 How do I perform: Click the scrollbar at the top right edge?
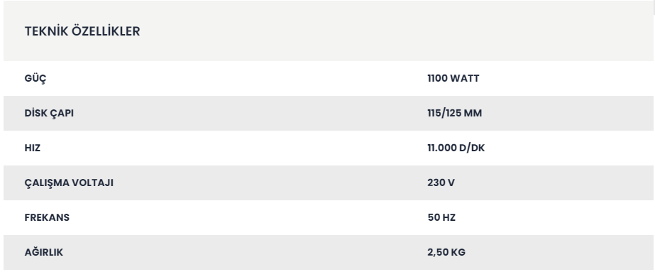point(654,6)
